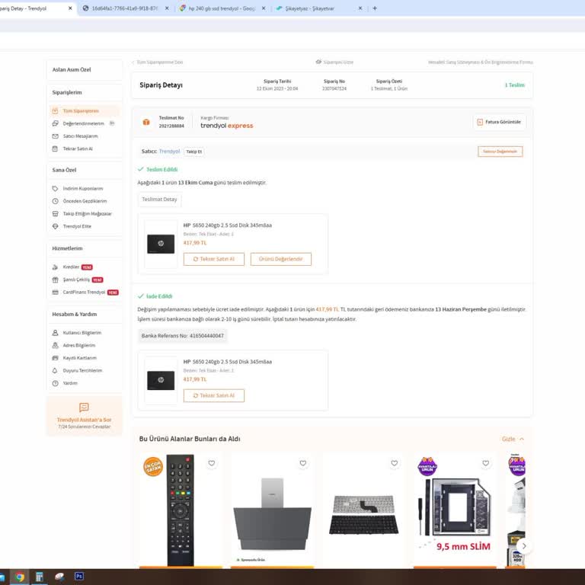Open refunded HP S650 SSD thumbnail
The image size is (585, 585).
click(161, 381)
